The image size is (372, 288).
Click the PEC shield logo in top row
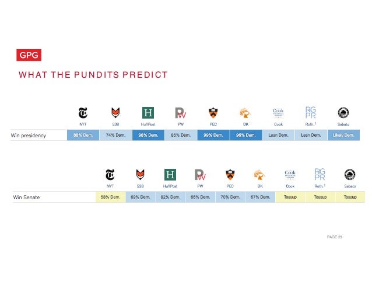[x=213, y=113]
